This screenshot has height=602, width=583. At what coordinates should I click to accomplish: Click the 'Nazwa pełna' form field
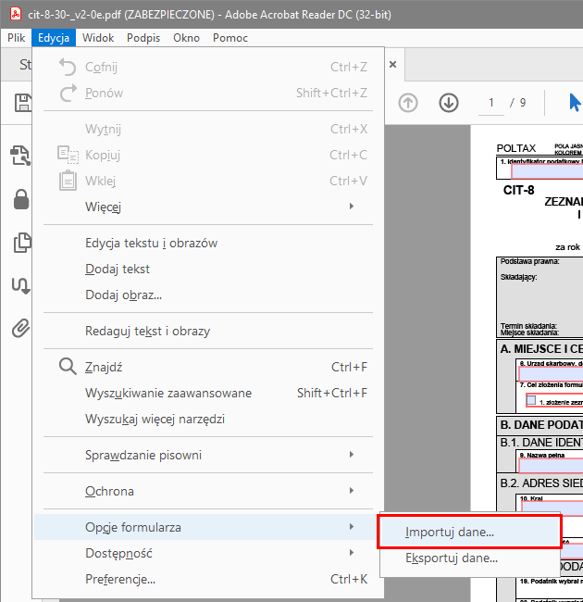point(551,465)
